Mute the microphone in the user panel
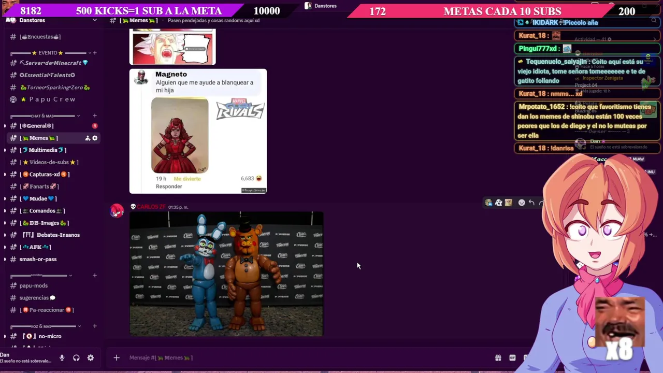The width and height of the screenshot is (663, 373). [x=62, y=358]
